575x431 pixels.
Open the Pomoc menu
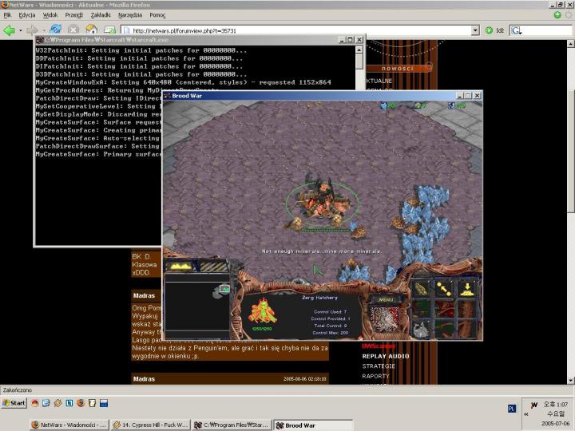coord(157,15)
